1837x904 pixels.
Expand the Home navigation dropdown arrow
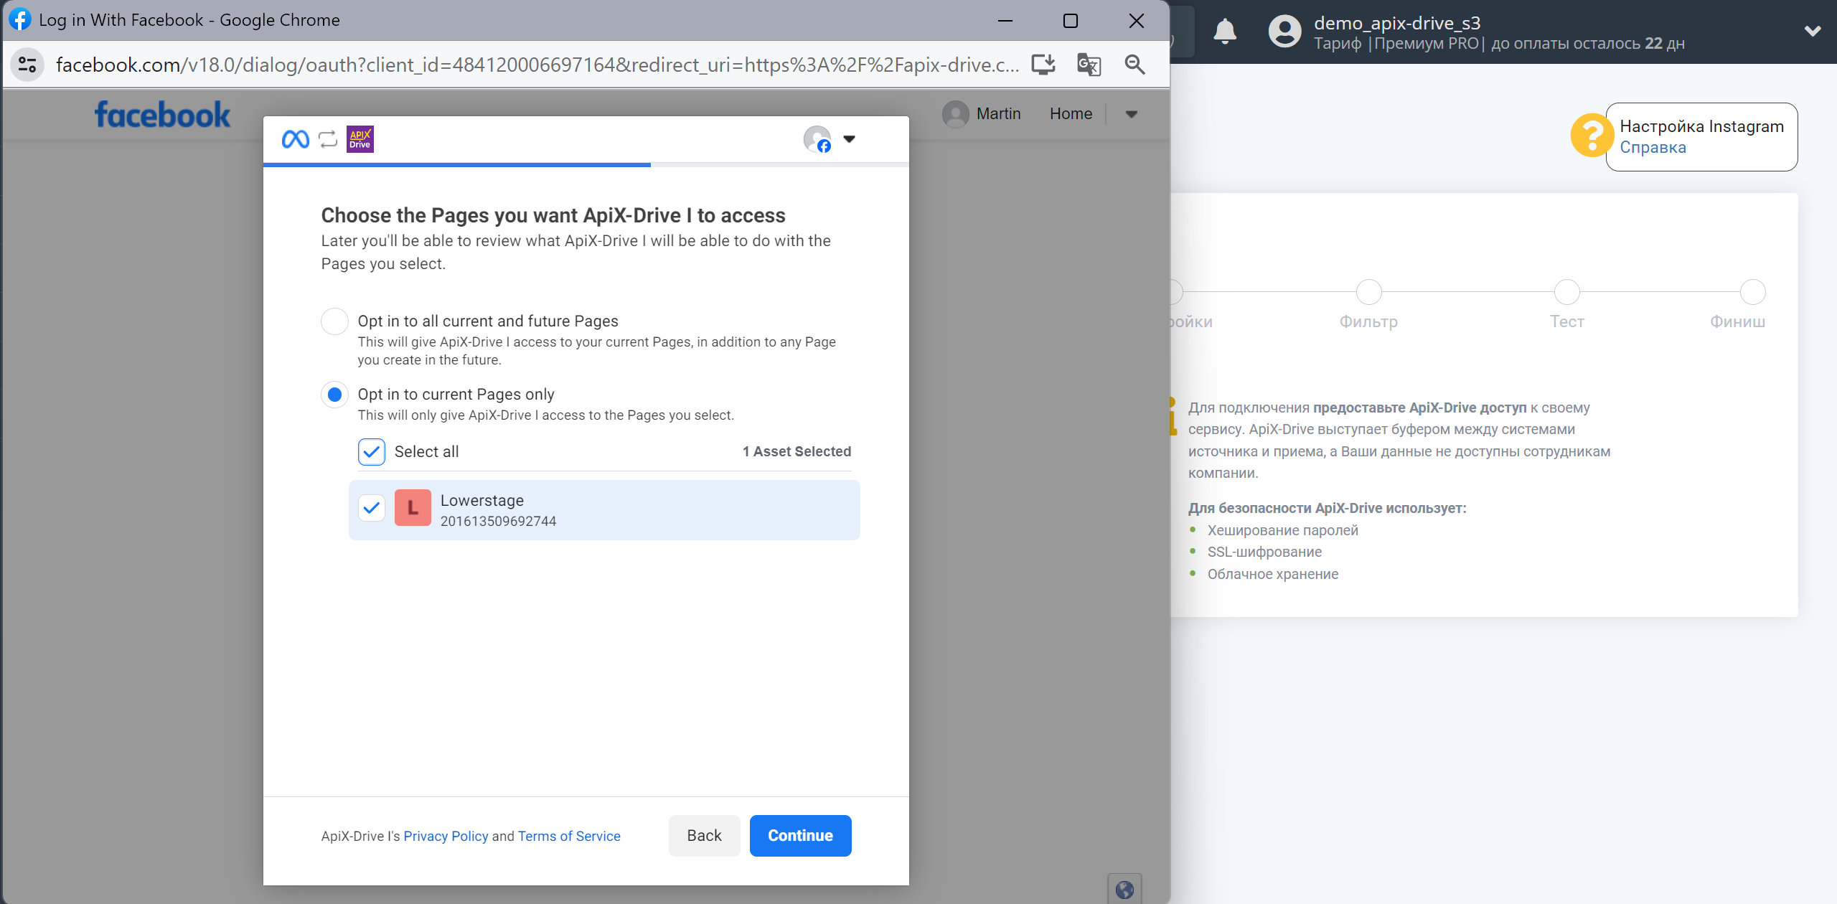coord(1131,113)
